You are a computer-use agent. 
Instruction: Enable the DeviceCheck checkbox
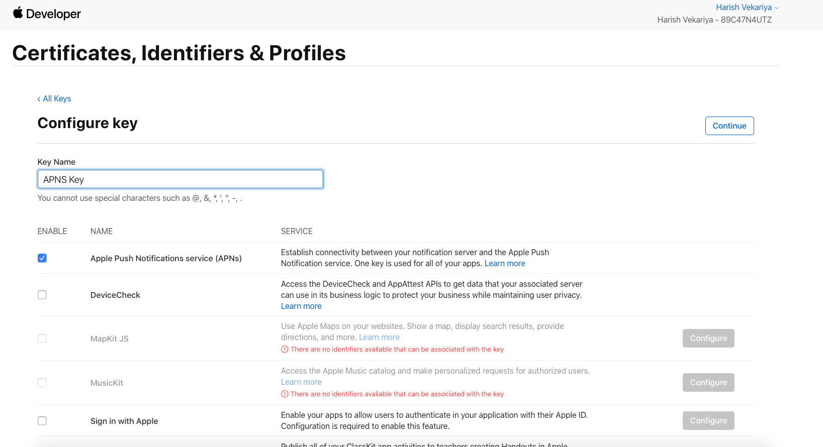point(42,295)
